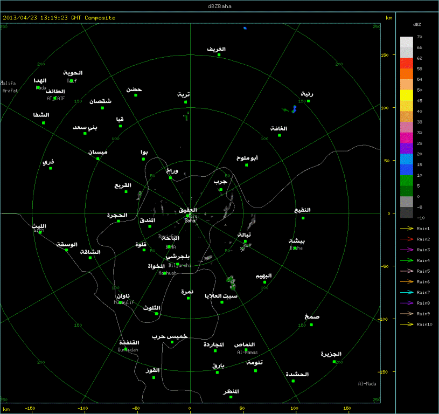Select the Rain10 legend label text
The width and height of the screenshot is (439, 414).
pos(424,325)
